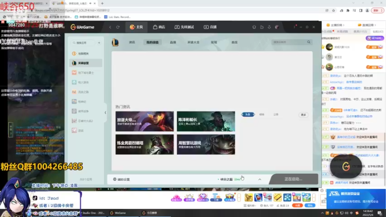This screenshot has width=386, height=217.
Task: Open the 商店 store tab in WeGame
Action: coord(159,27)
